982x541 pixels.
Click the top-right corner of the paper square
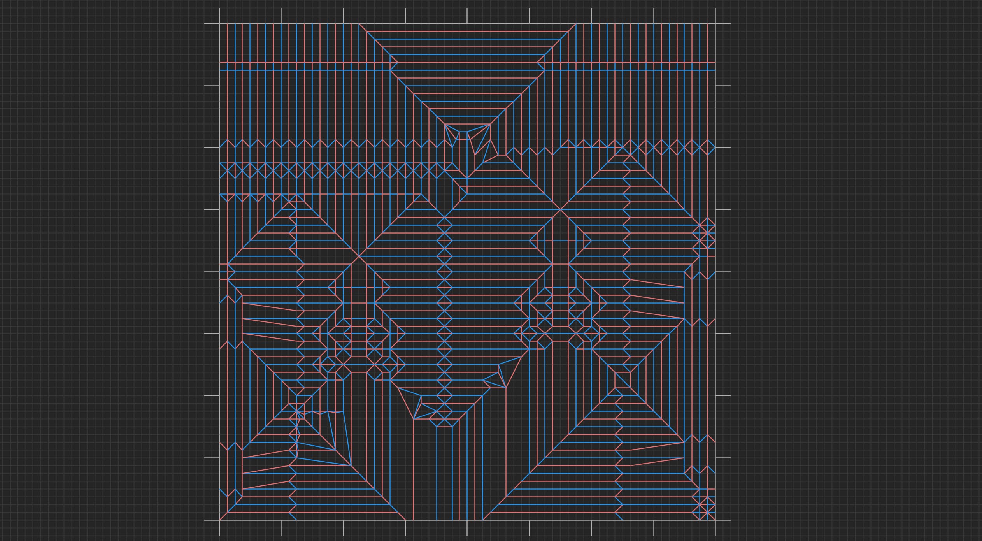pyautogui.click(x=715, y=24)
